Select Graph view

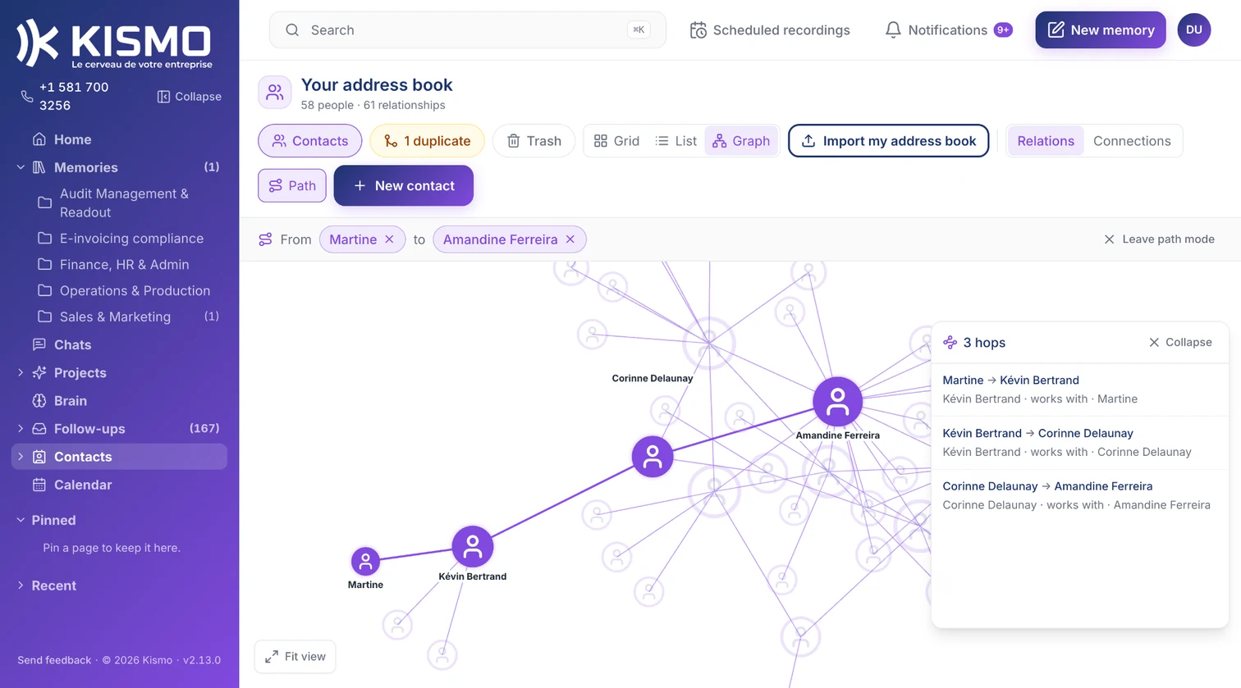(741, 141)
